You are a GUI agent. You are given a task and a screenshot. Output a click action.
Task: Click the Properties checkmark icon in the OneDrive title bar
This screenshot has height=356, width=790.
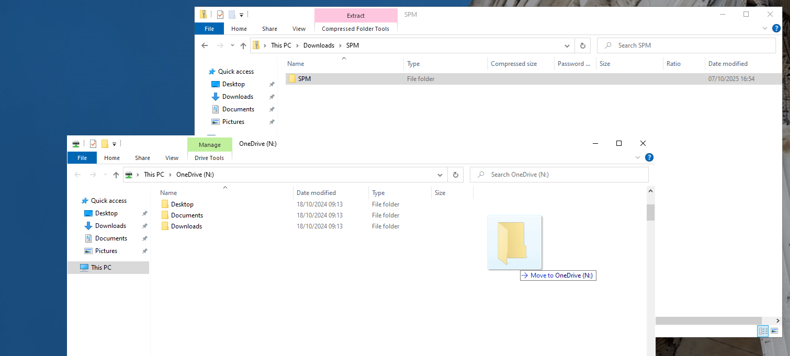[x=93, y=144]
